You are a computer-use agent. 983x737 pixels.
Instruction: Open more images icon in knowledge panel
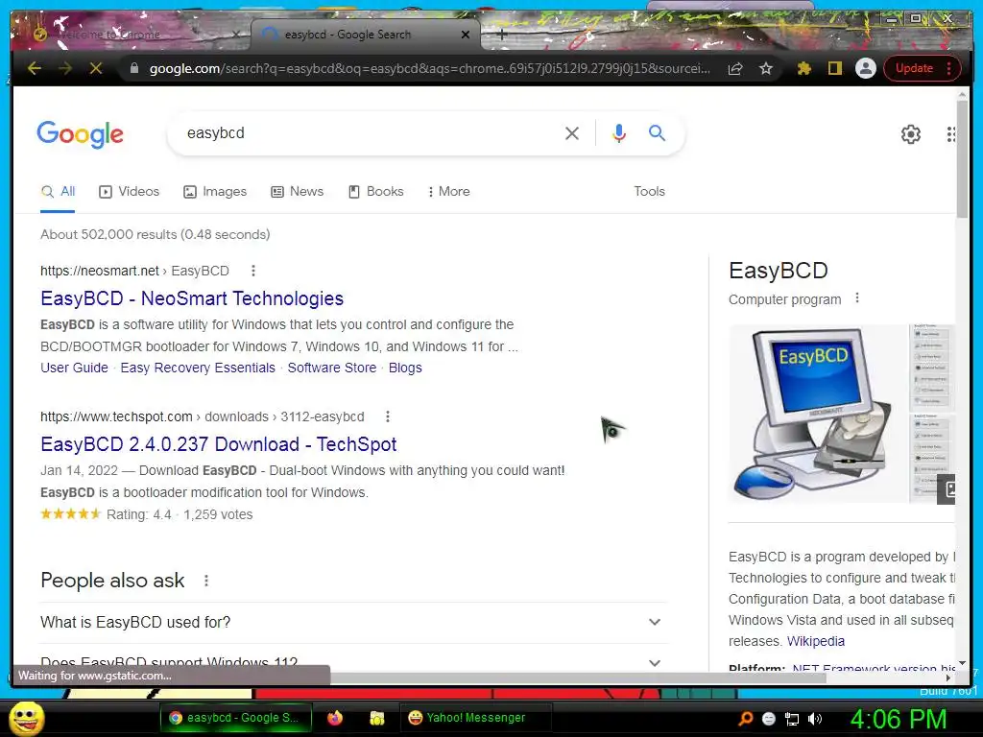pyautogui.click(x=947, y=489)
